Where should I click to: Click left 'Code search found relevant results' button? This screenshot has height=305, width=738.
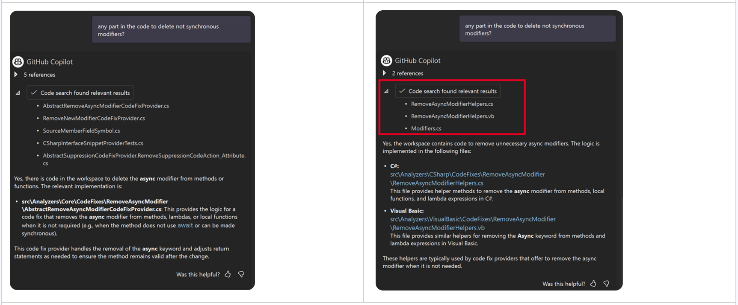[80, 93]
